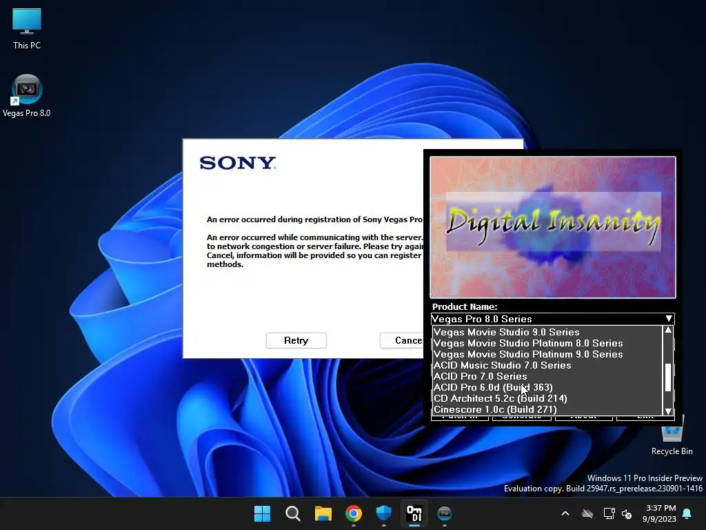Click the OneDrive cloud tray icon

click(x=587, y=513)
